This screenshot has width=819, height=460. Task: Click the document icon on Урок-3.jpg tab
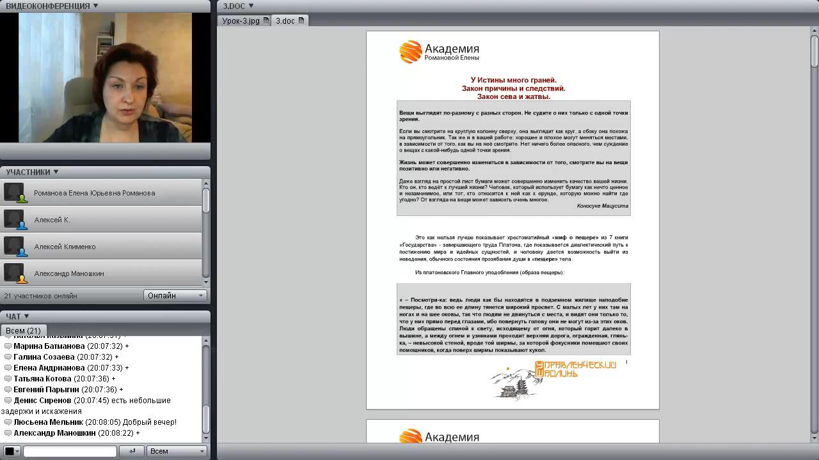266,21
